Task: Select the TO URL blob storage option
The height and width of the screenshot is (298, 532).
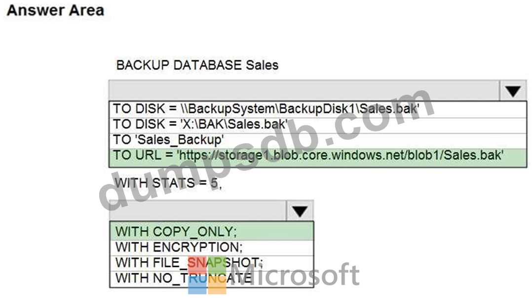Action: (308, 155)
